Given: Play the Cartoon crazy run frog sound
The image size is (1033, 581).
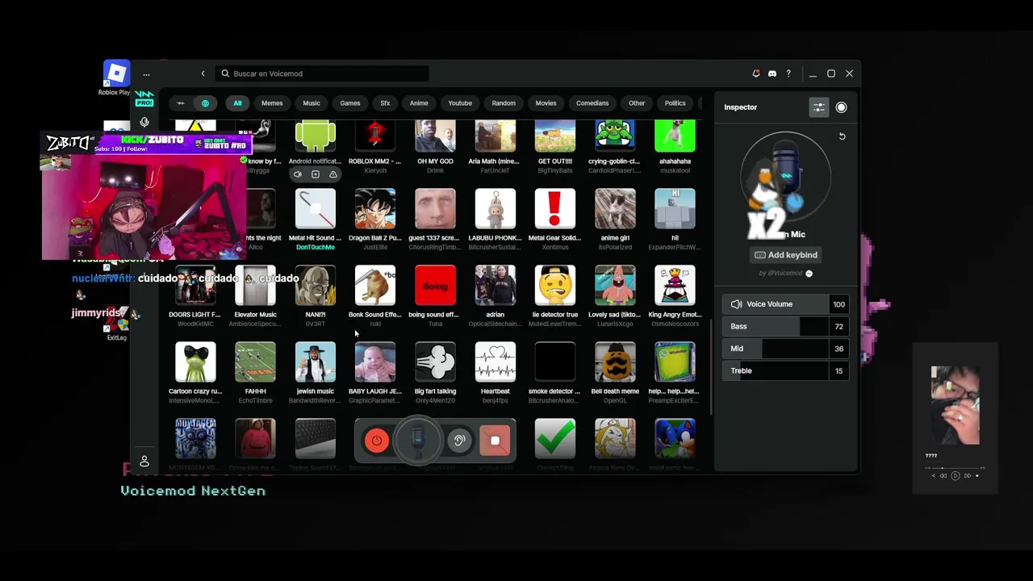Looking at the screenshot, I should coord(195,362).
